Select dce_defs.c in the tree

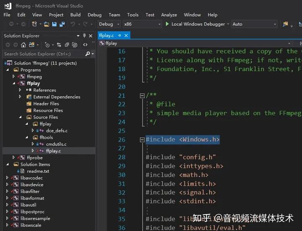pos(57,131)
